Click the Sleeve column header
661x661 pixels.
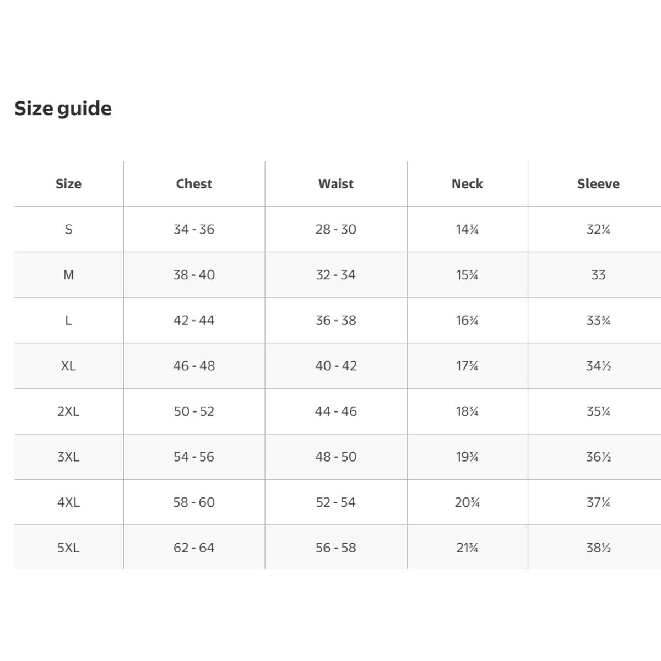pyautogui.click(x=598, y=184)
